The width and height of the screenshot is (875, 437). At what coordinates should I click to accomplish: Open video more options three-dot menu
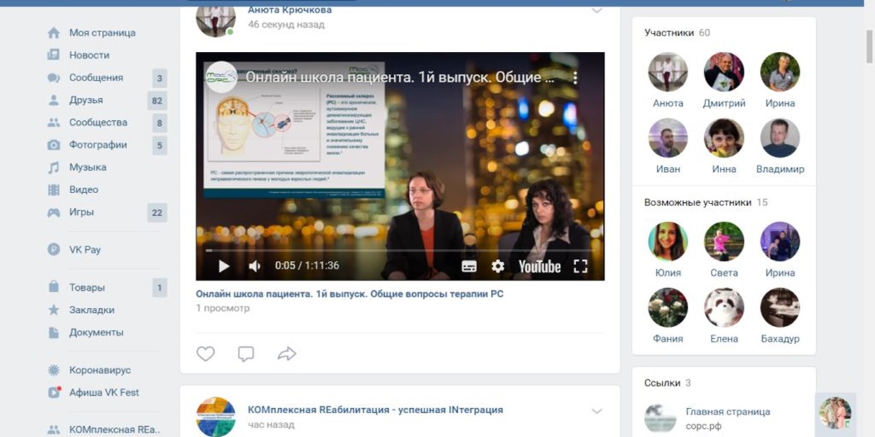576,78
